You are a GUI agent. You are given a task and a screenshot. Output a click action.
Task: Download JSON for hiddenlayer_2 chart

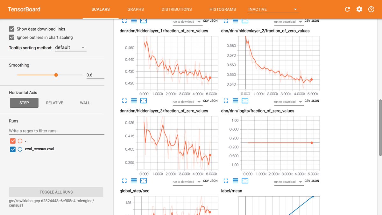tap(315, 101)
